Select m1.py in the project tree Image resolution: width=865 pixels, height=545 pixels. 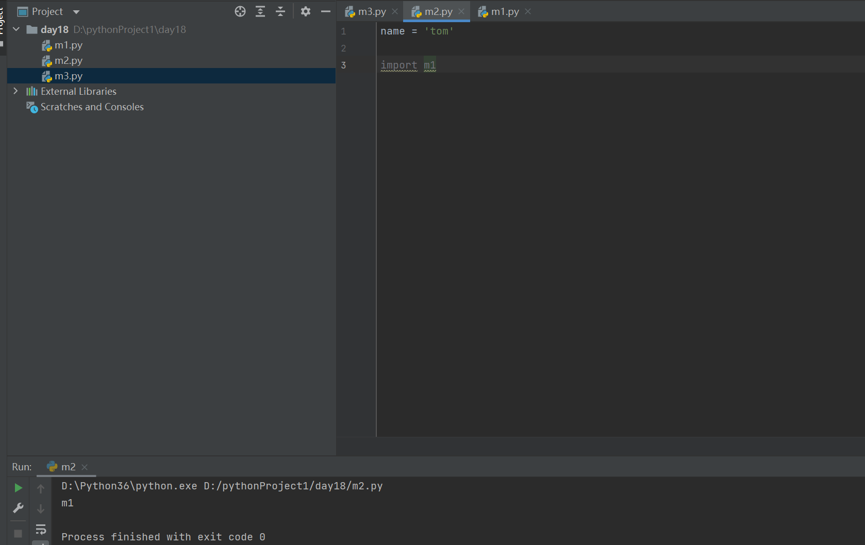coord(62,45)
